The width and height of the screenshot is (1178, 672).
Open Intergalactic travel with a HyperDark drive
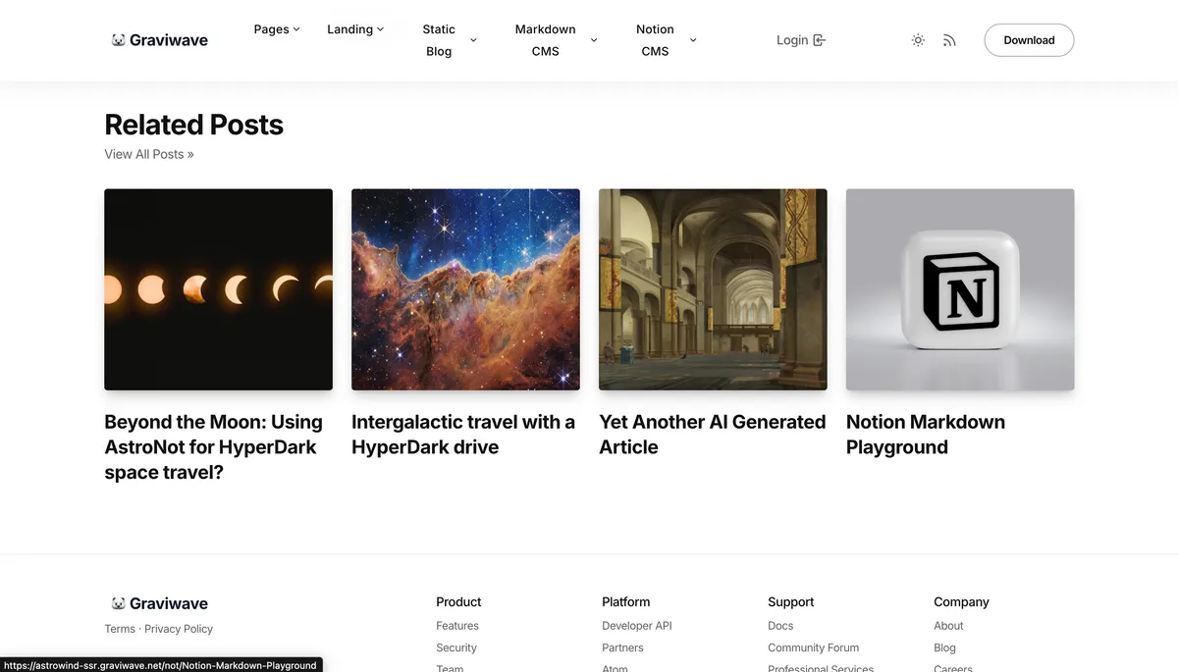tap(463, 435)
